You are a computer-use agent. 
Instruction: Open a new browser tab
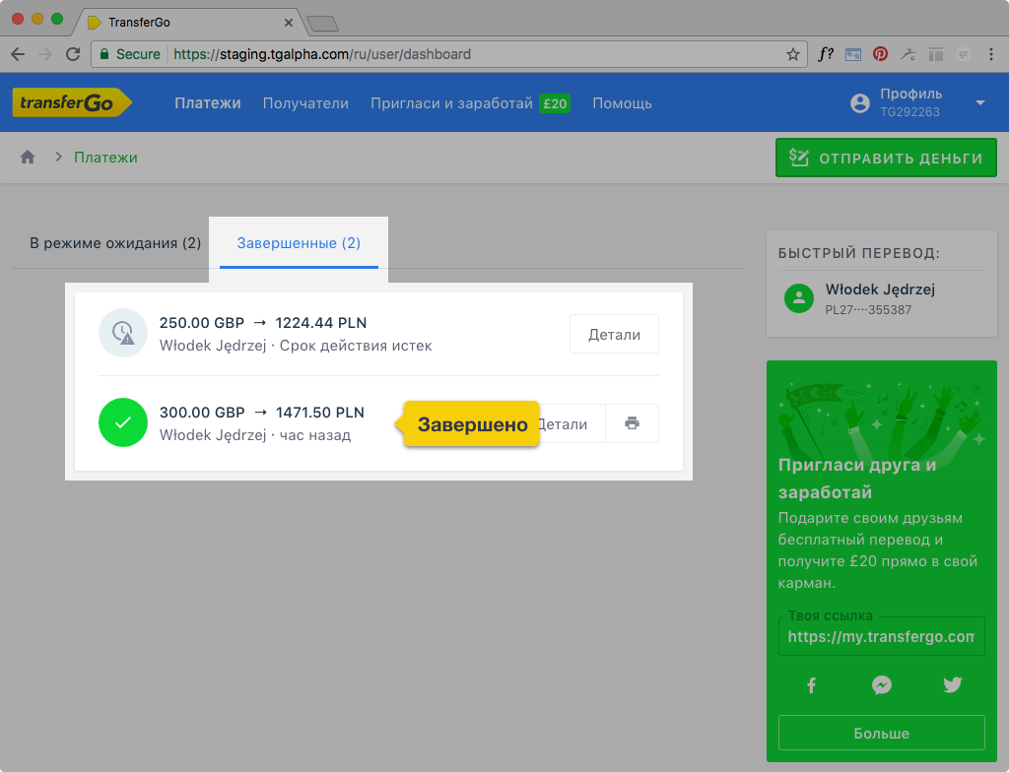[x=322, y=25]
